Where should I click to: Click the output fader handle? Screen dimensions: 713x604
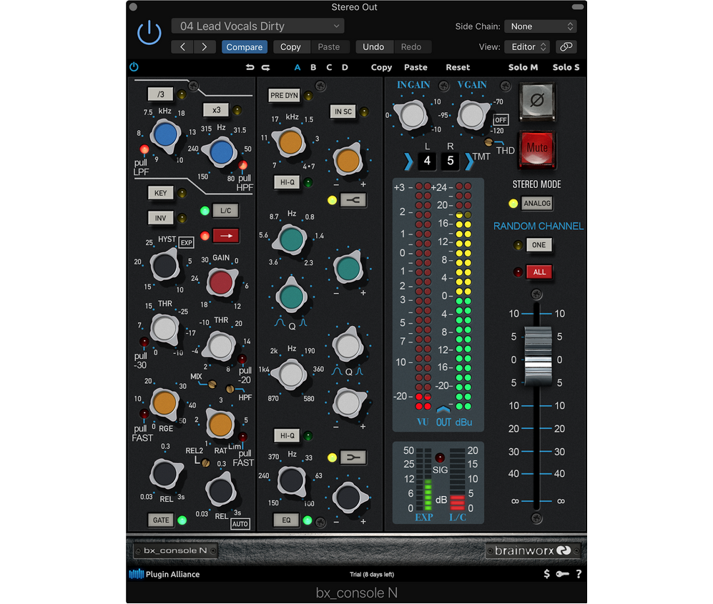click(538, 356)
